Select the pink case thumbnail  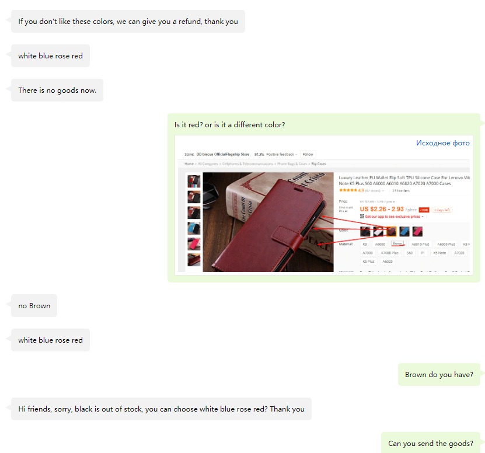[194, 244]
